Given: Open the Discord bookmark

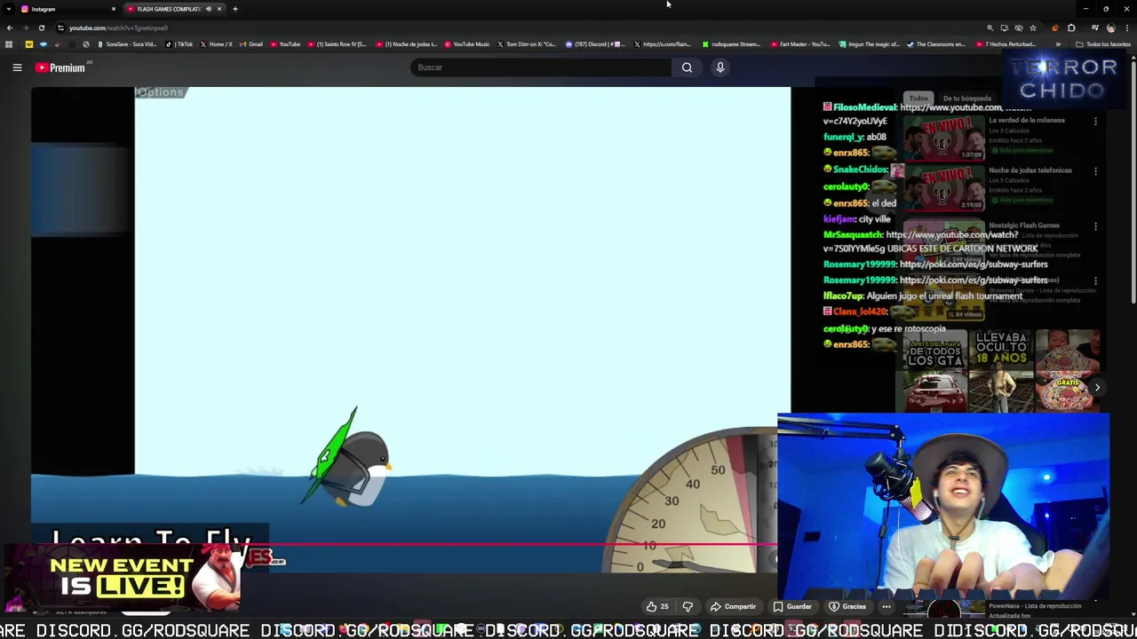Looking at the screenshot, I should point(596,44).
